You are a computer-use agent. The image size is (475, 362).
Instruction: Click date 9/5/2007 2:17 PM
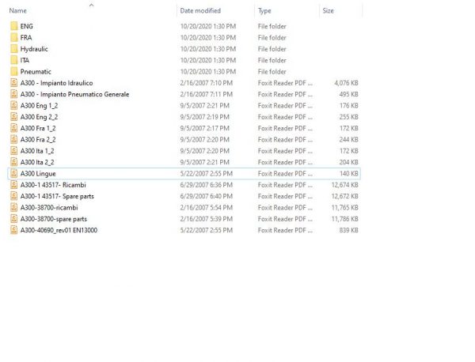tap(205, 128)
